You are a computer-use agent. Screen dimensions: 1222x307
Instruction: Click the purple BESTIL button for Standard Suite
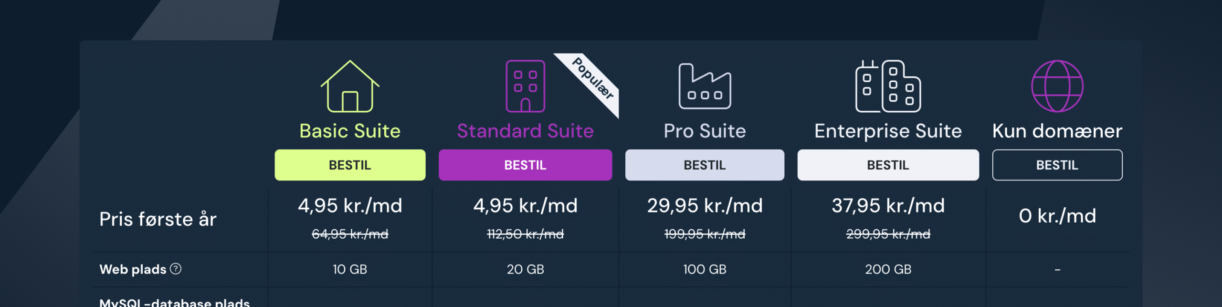point(525,165)
